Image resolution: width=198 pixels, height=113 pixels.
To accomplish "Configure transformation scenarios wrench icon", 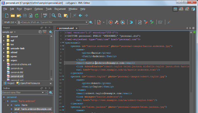I will tap(117, 22).
